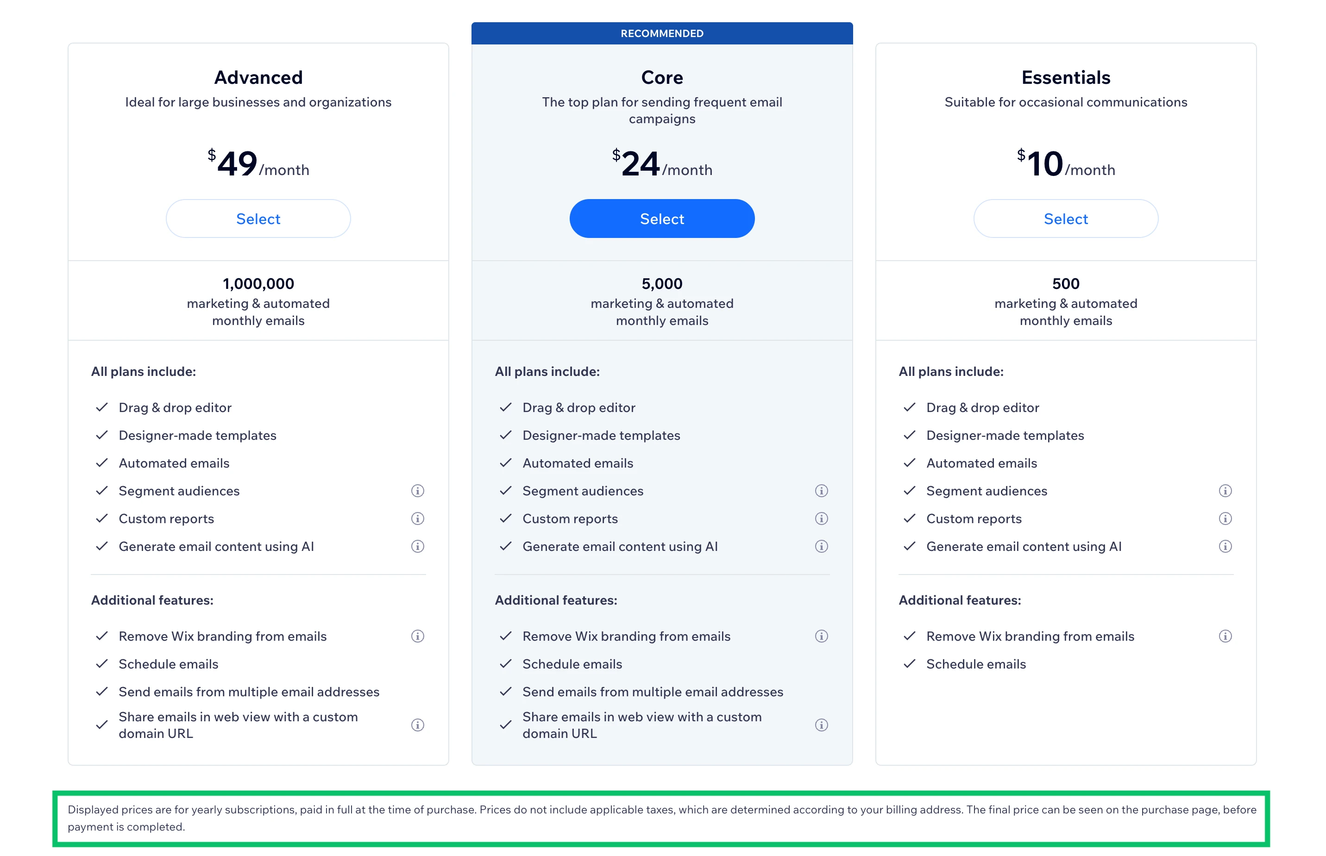View info on Essentials AI email content
This screenshot has height=856, width=1326.
pos(1225,546)
